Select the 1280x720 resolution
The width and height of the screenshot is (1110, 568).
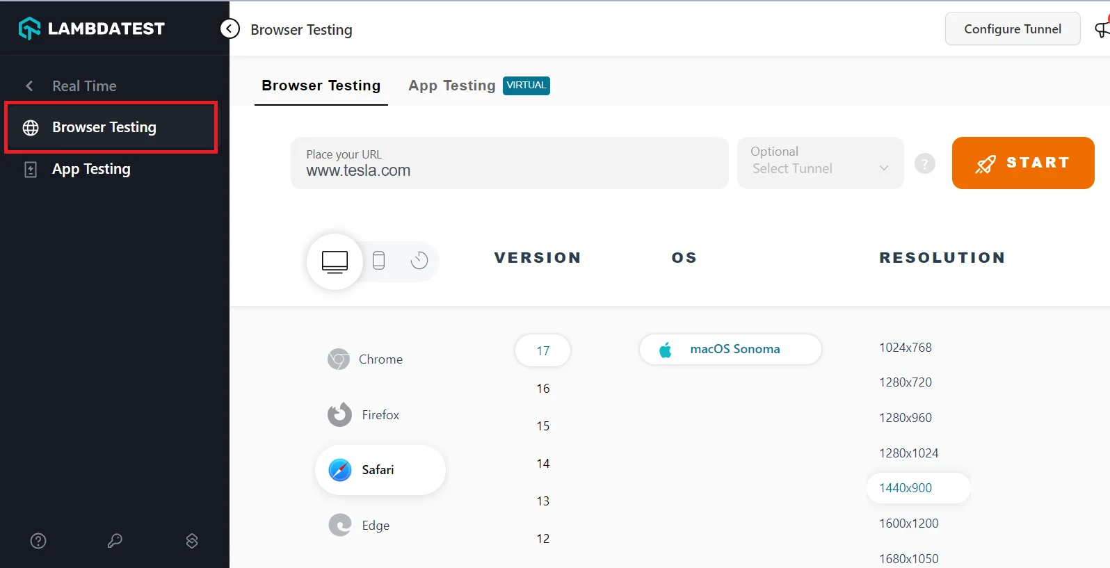[x=905, y=382]
